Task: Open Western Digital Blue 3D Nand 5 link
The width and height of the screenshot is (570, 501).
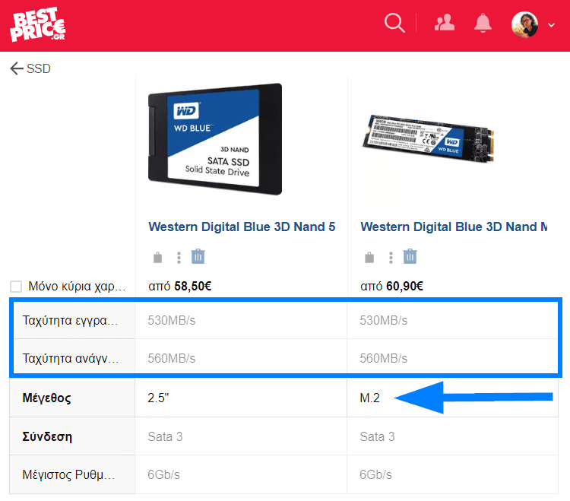Action: 242,227
